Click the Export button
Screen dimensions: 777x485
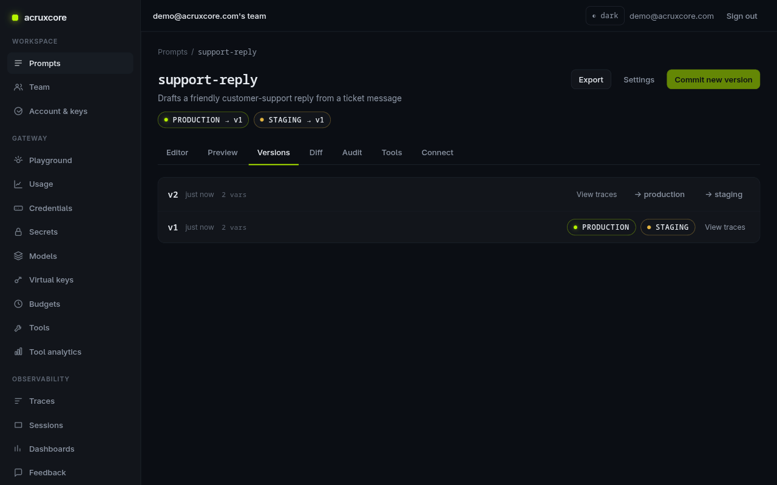click(591, 79)
